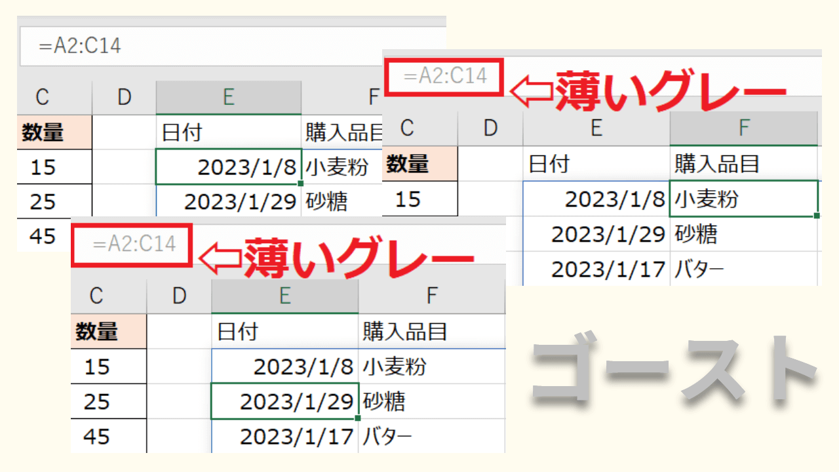The image size is (839, 472).
Task: Click the highlighted column F header
Action: coord(743,128)
